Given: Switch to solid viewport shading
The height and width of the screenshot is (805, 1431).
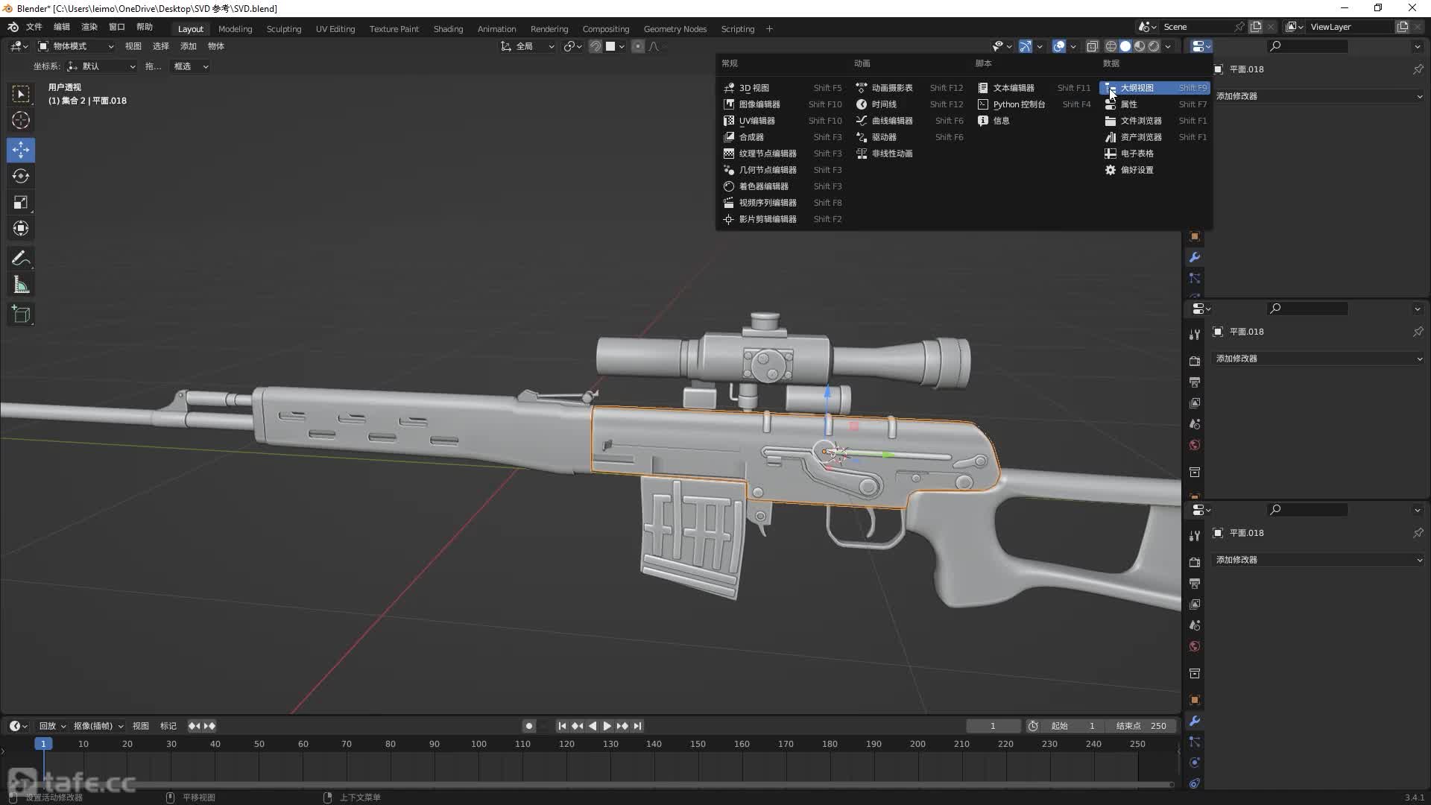Looking at the screenshot, I should [x=1125, y=46].
